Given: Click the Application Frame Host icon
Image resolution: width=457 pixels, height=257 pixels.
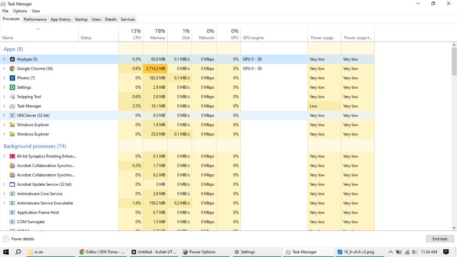Looking at the screenshot, I should tap(12, 212).
